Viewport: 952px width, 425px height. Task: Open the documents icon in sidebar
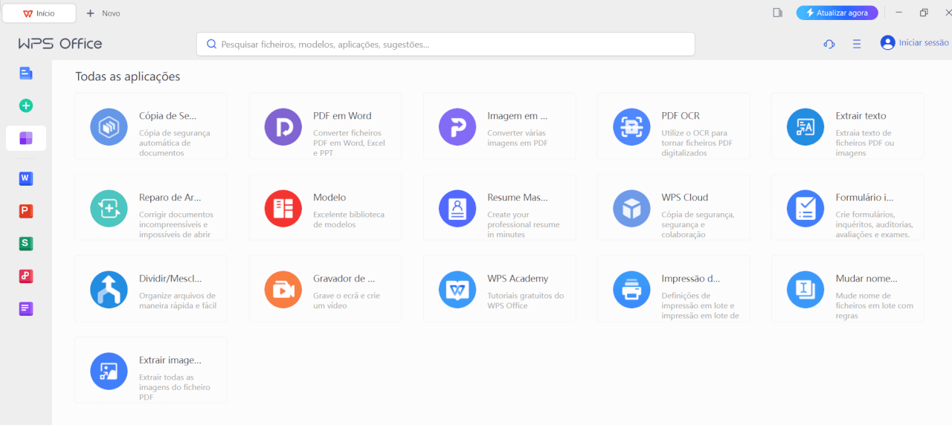coord(26,73)
